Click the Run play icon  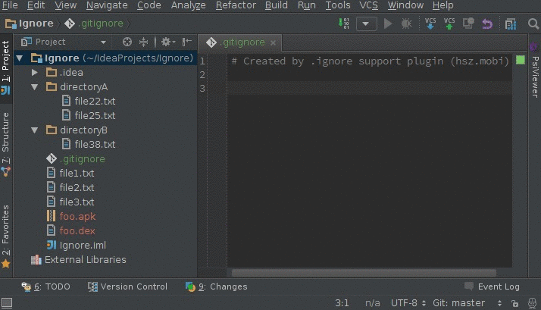(x=388, y=23)
